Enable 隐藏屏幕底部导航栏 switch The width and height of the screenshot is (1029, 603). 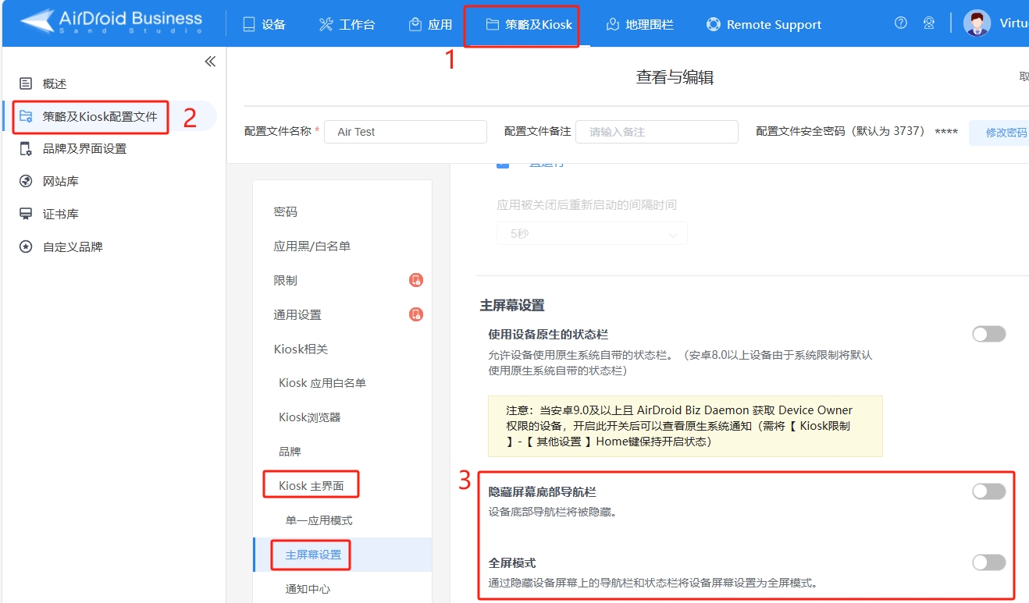[x=989, y=491]
